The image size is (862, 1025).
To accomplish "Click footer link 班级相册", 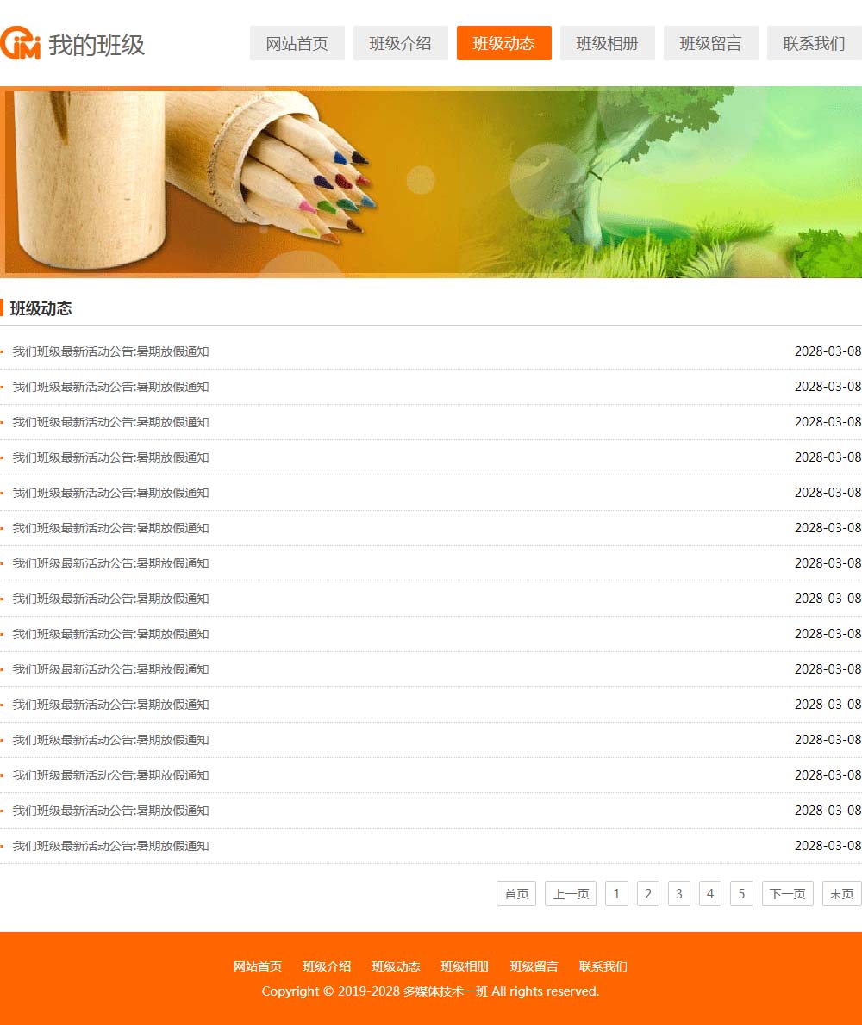I will (x=465, y=966).
